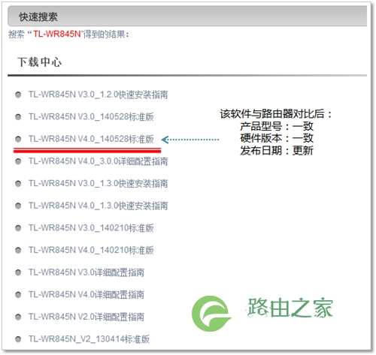Open TL-WR845N V3.0_140210 standard version link
The width and height of the screenshot is (376, 355).
point(91,228)
